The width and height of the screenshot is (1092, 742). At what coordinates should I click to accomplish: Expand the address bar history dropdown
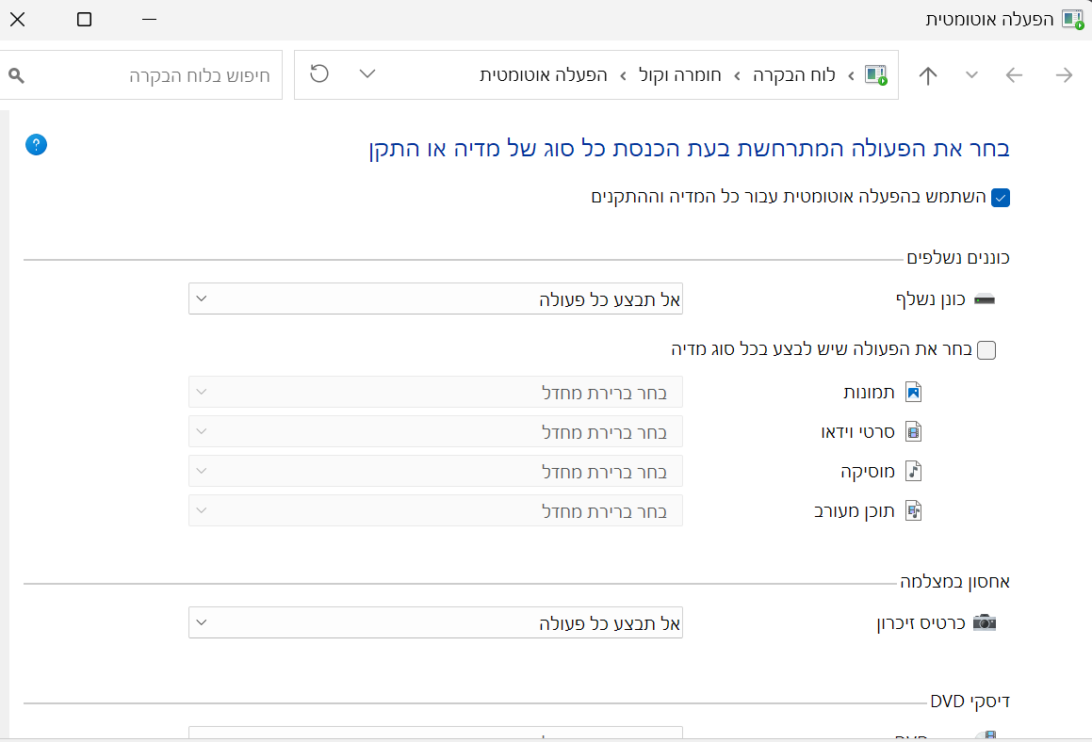pyautogui.click(x=367, y=73)
